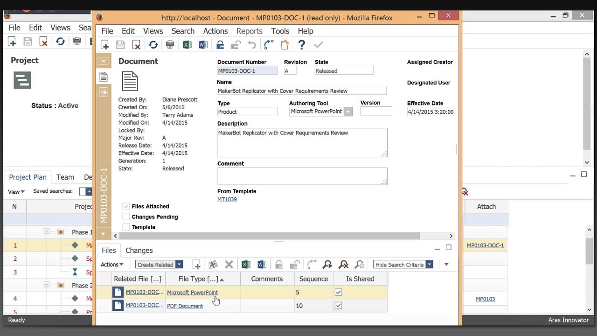Click the down arrow at the sidebar's bottom

point(103,234)
